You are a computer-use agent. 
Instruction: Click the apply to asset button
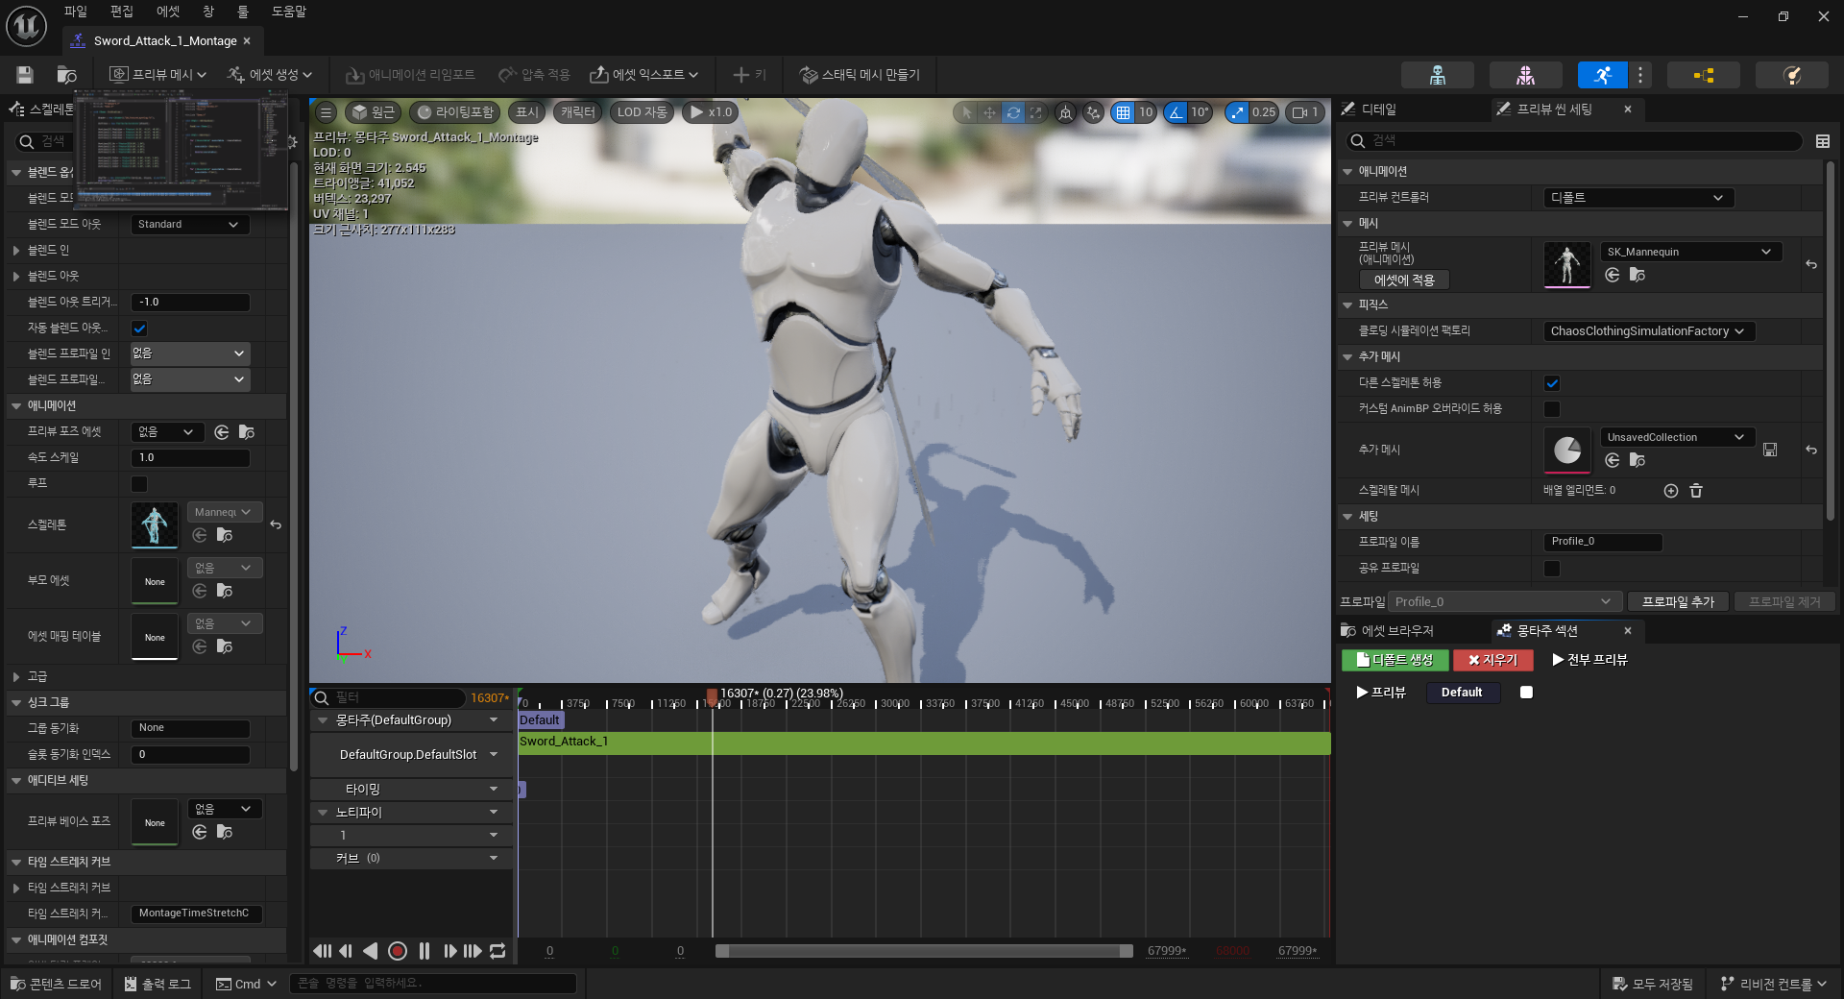click(1404, 280)
